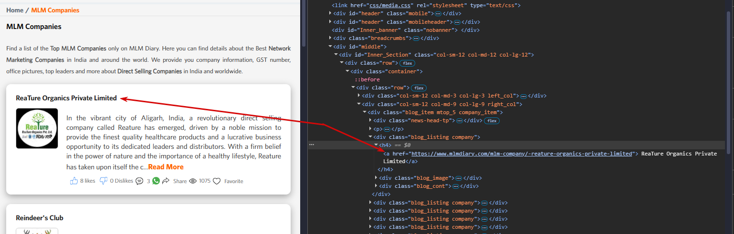Click bold text Direct Selling Companies
734x234 pixels.
click(x=149, y=71)
